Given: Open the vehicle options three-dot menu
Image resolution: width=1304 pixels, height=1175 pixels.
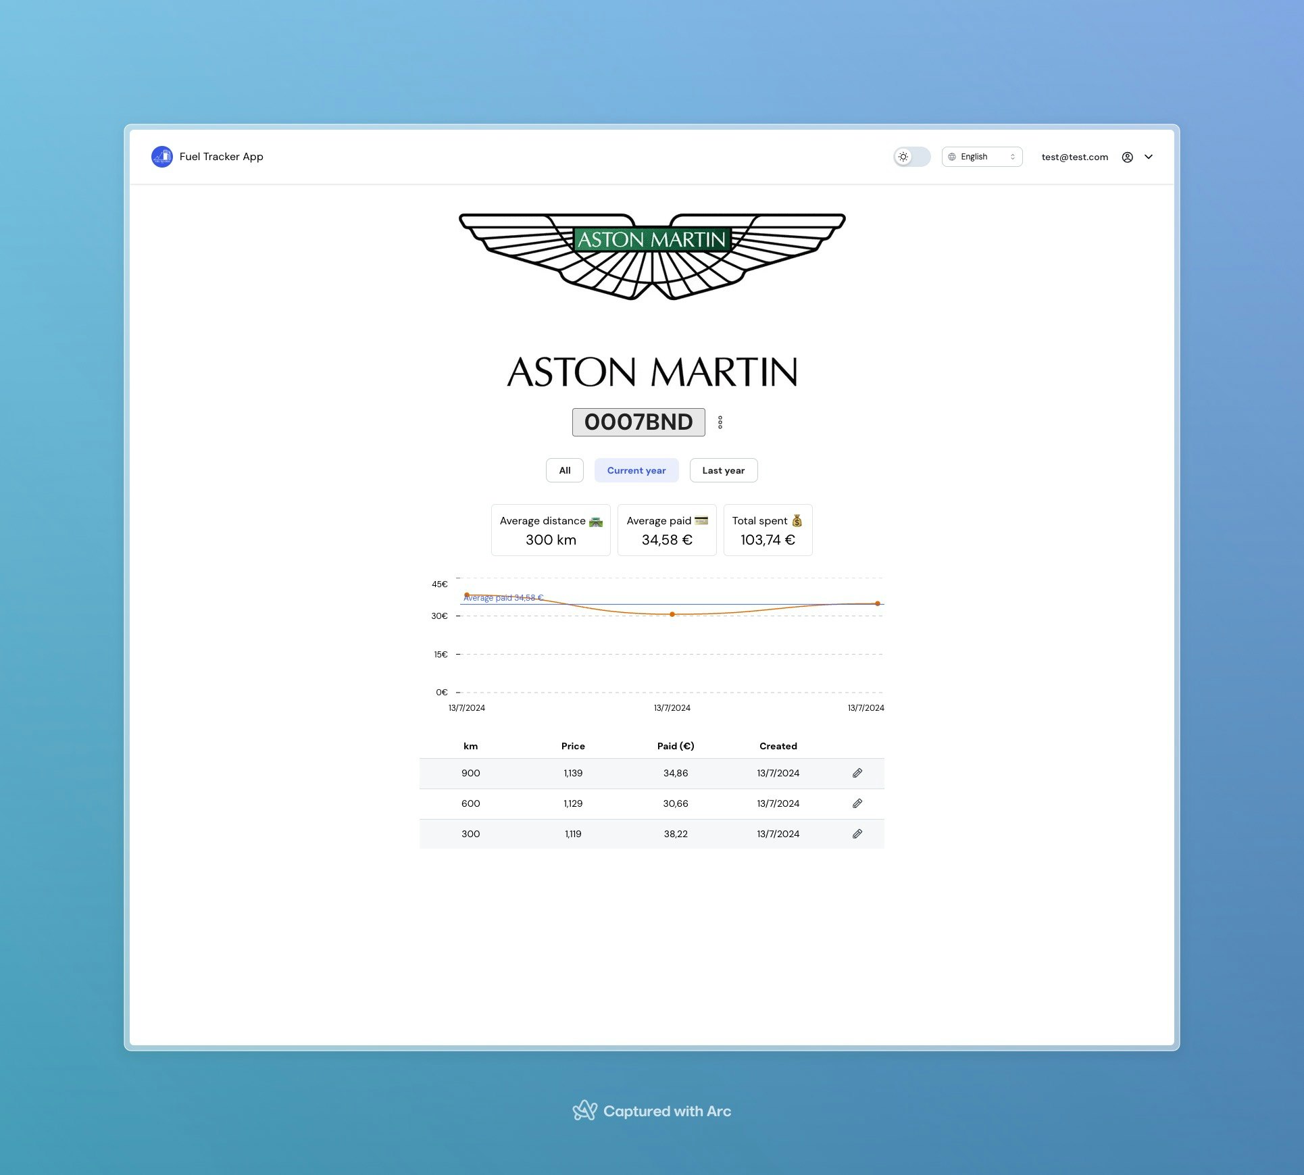Looking at the screenshot, I should point(720,422).
